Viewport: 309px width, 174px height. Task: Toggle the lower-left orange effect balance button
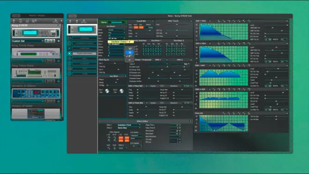(121, 140)
